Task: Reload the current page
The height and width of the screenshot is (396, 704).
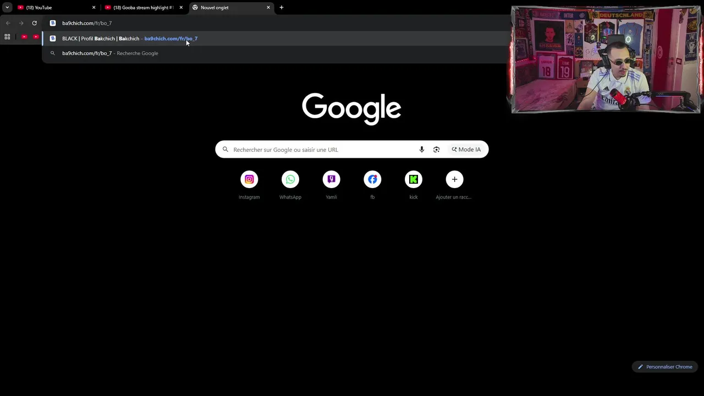Action: pos(34,23)
